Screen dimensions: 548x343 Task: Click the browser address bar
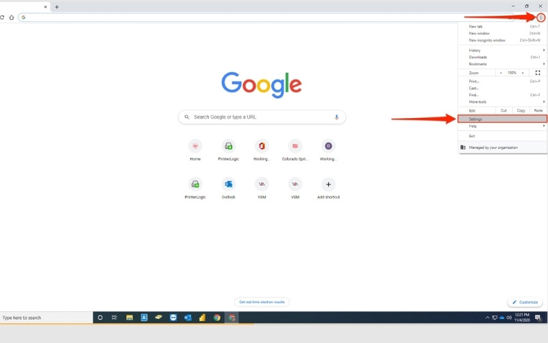266,17
